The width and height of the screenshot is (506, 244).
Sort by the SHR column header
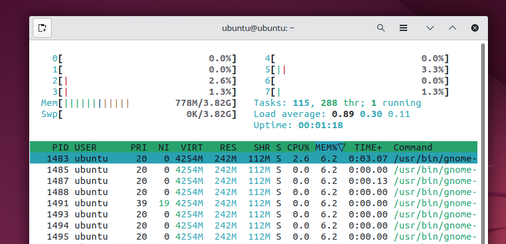262,147
